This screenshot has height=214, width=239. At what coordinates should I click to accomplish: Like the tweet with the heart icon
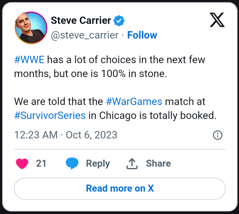click(x=22, y=164)
